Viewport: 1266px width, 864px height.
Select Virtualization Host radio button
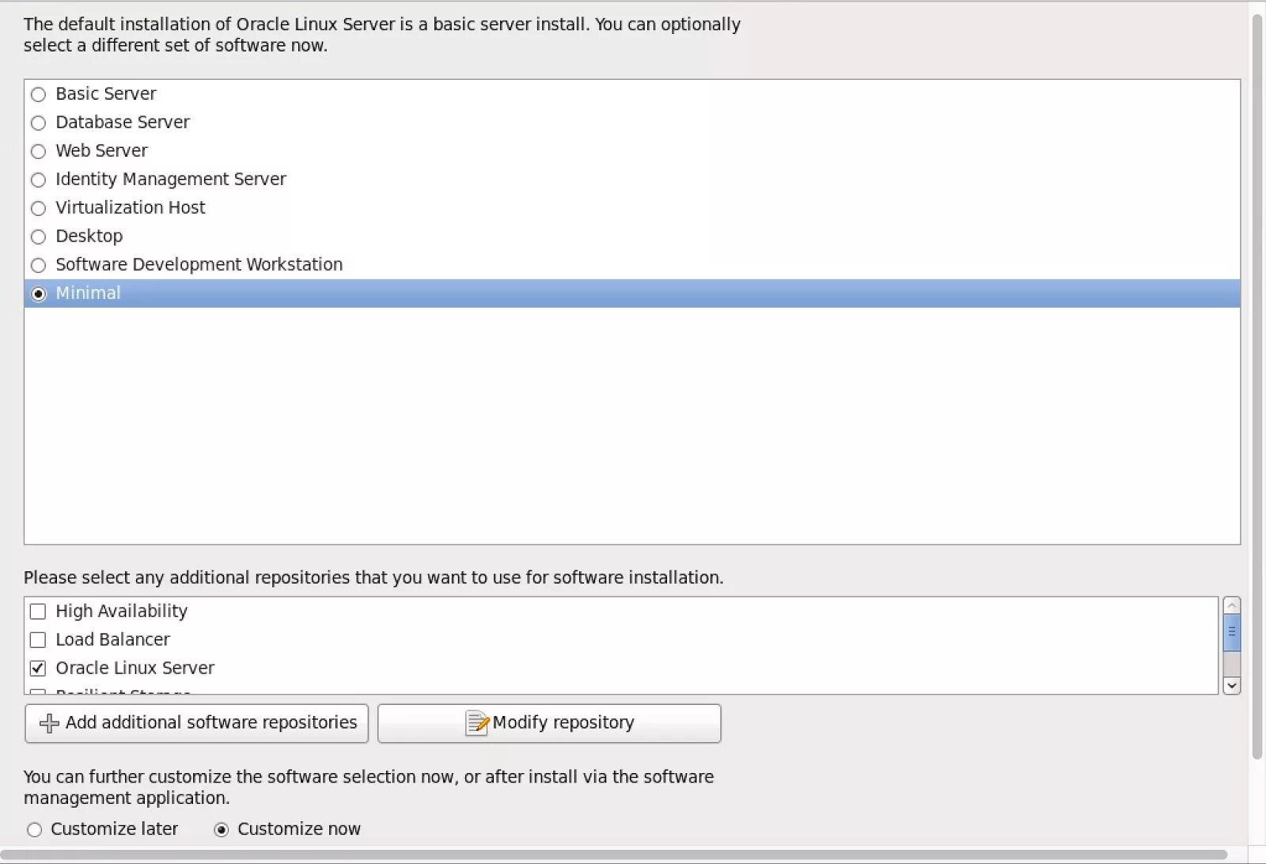tap(38, 209)
